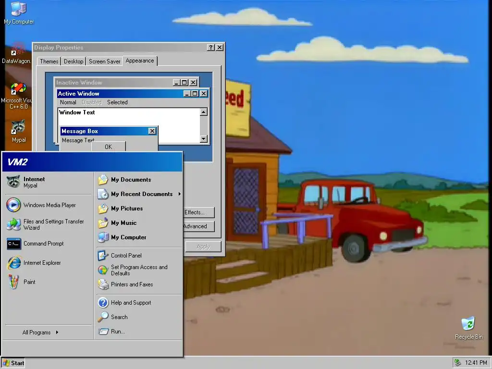Open Control Panel from start menu
Viewport: 492px width, 369px height.
tap(139, 256)
